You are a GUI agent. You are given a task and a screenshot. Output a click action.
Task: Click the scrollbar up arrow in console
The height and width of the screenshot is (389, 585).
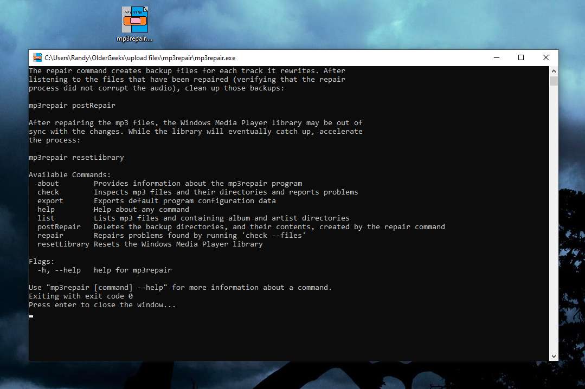tap(554, 71)
